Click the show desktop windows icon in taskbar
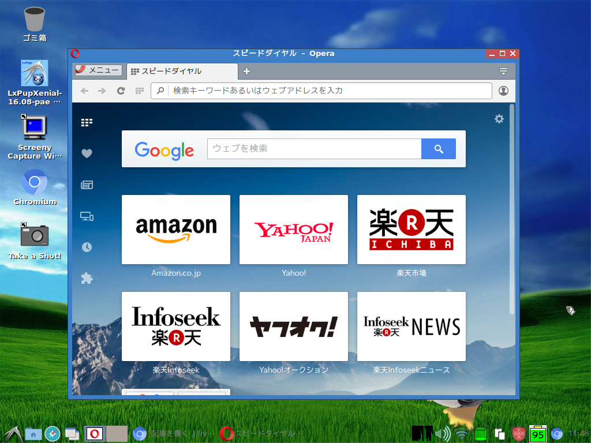 pyautogui.click(x=72, y=434)
